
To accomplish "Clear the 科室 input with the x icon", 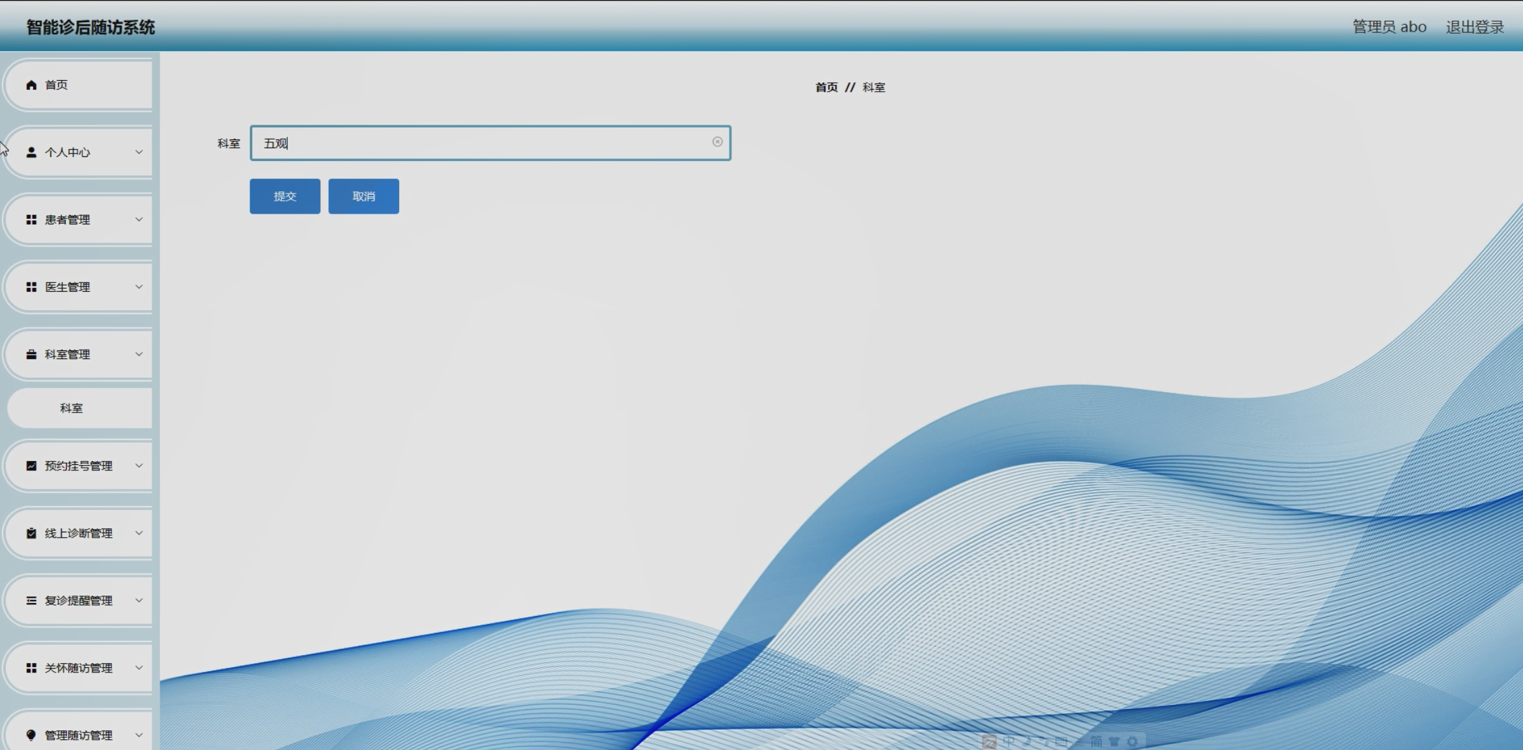I will point(717,142).
